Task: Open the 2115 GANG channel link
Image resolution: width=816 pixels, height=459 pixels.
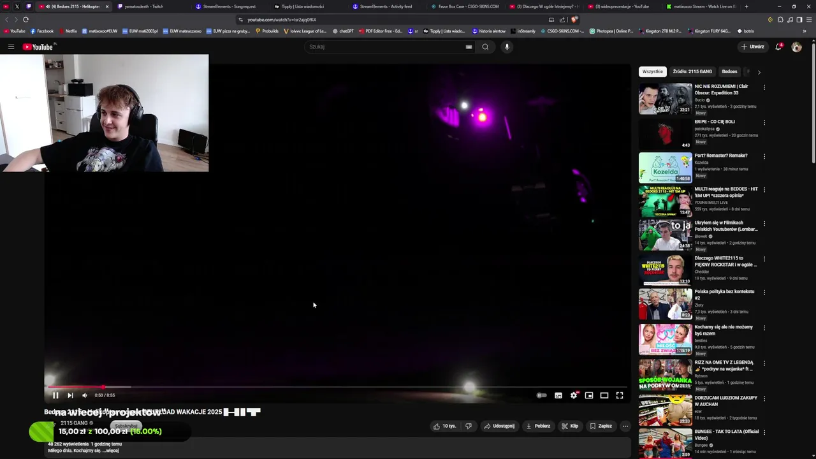Action: pos(74,423)
